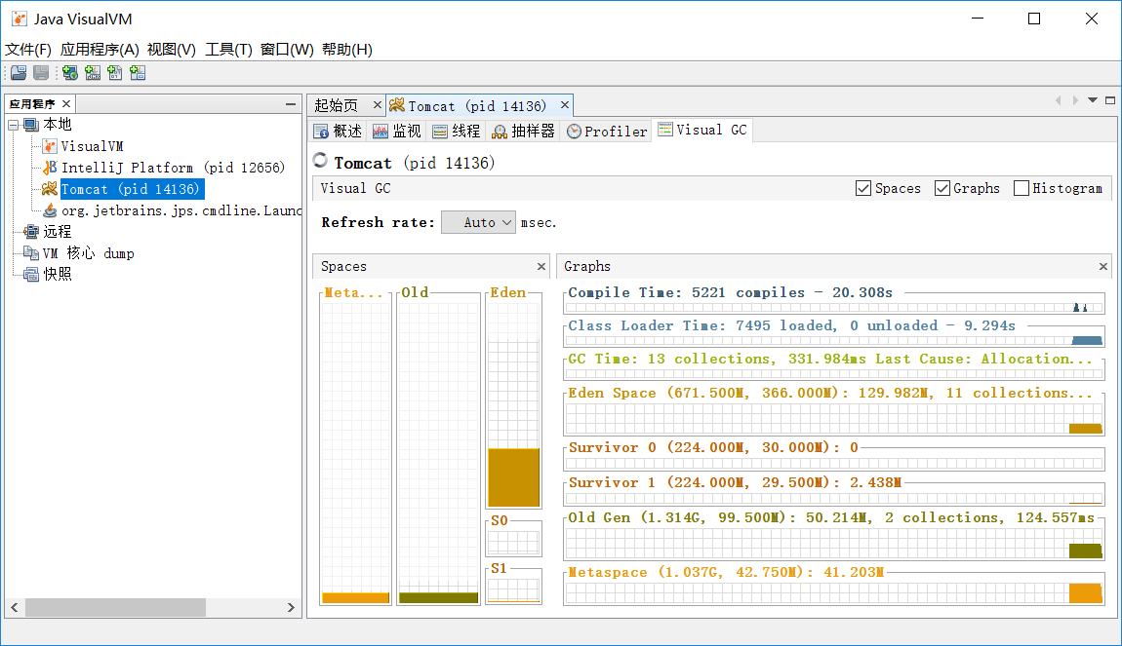Viewport: 1122px width, 646px height.
Task: Maximize the editor window area
Action: click(1110, 100)
